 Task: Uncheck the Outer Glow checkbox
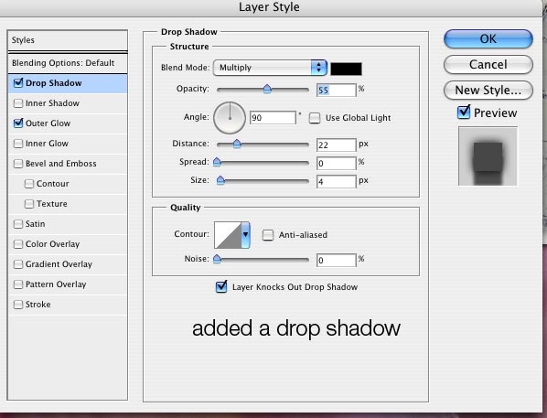18,123
